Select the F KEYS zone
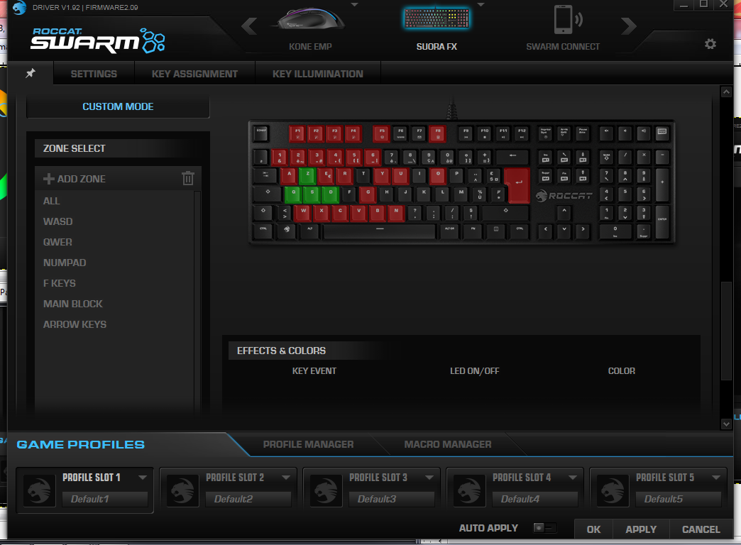 (60, 283)
